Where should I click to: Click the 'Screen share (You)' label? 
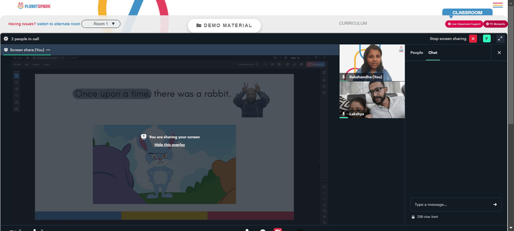point(27,50)
